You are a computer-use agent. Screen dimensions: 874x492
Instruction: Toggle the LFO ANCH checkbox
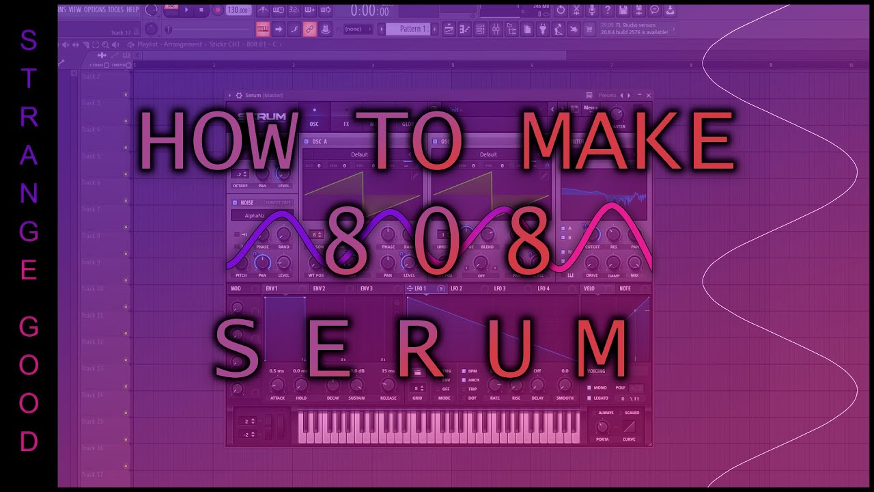tap(464, 380)
